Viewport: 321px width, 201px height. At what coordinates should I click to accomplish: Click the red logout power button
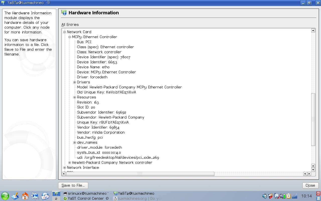point(318,193)
